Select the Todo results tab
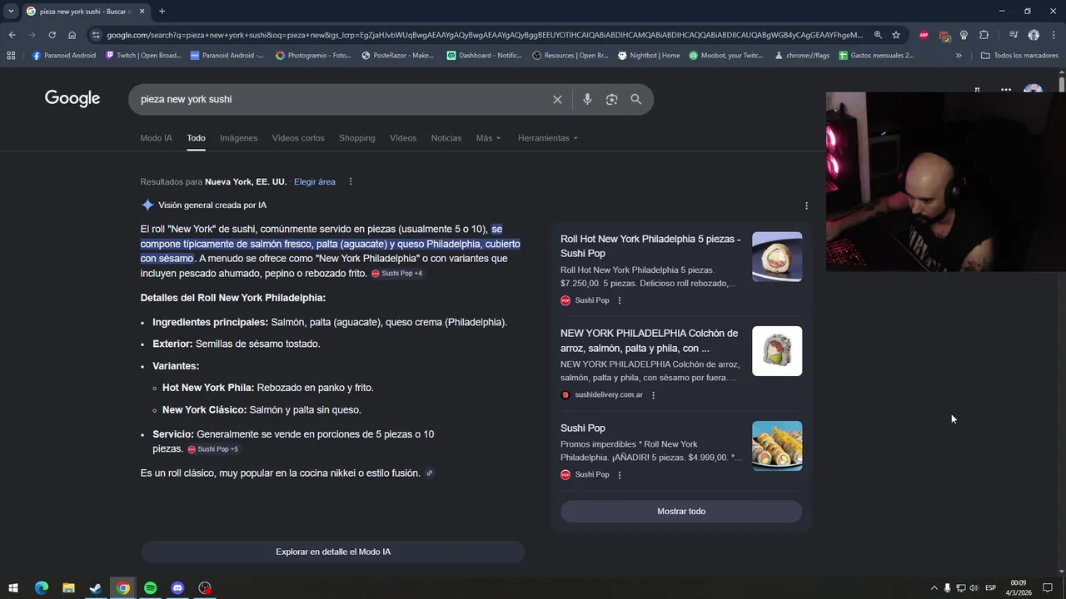 [196, 138]
